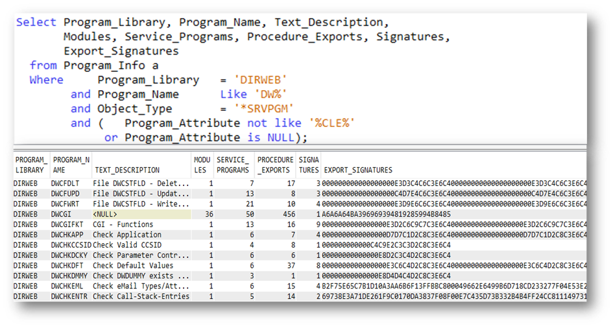Screen dimensions: 613x330
Task: Select the PROCEDURE_EXPORTS column header
Action: tap(275, 165)
